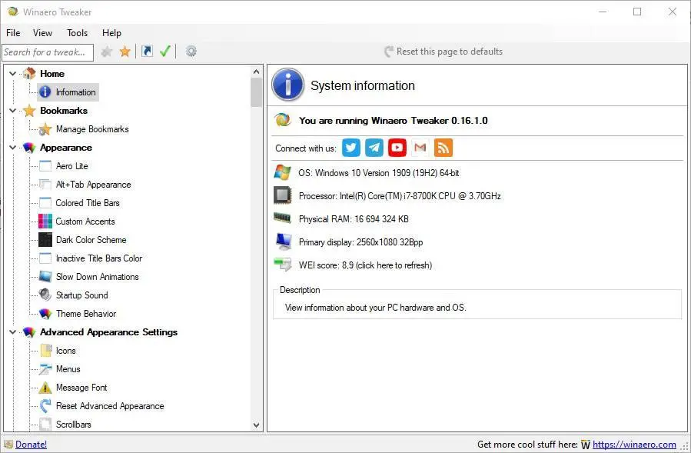Click the large blue information icon
The width and height of the screenshot is (691, 453).
tap(287, 85)
